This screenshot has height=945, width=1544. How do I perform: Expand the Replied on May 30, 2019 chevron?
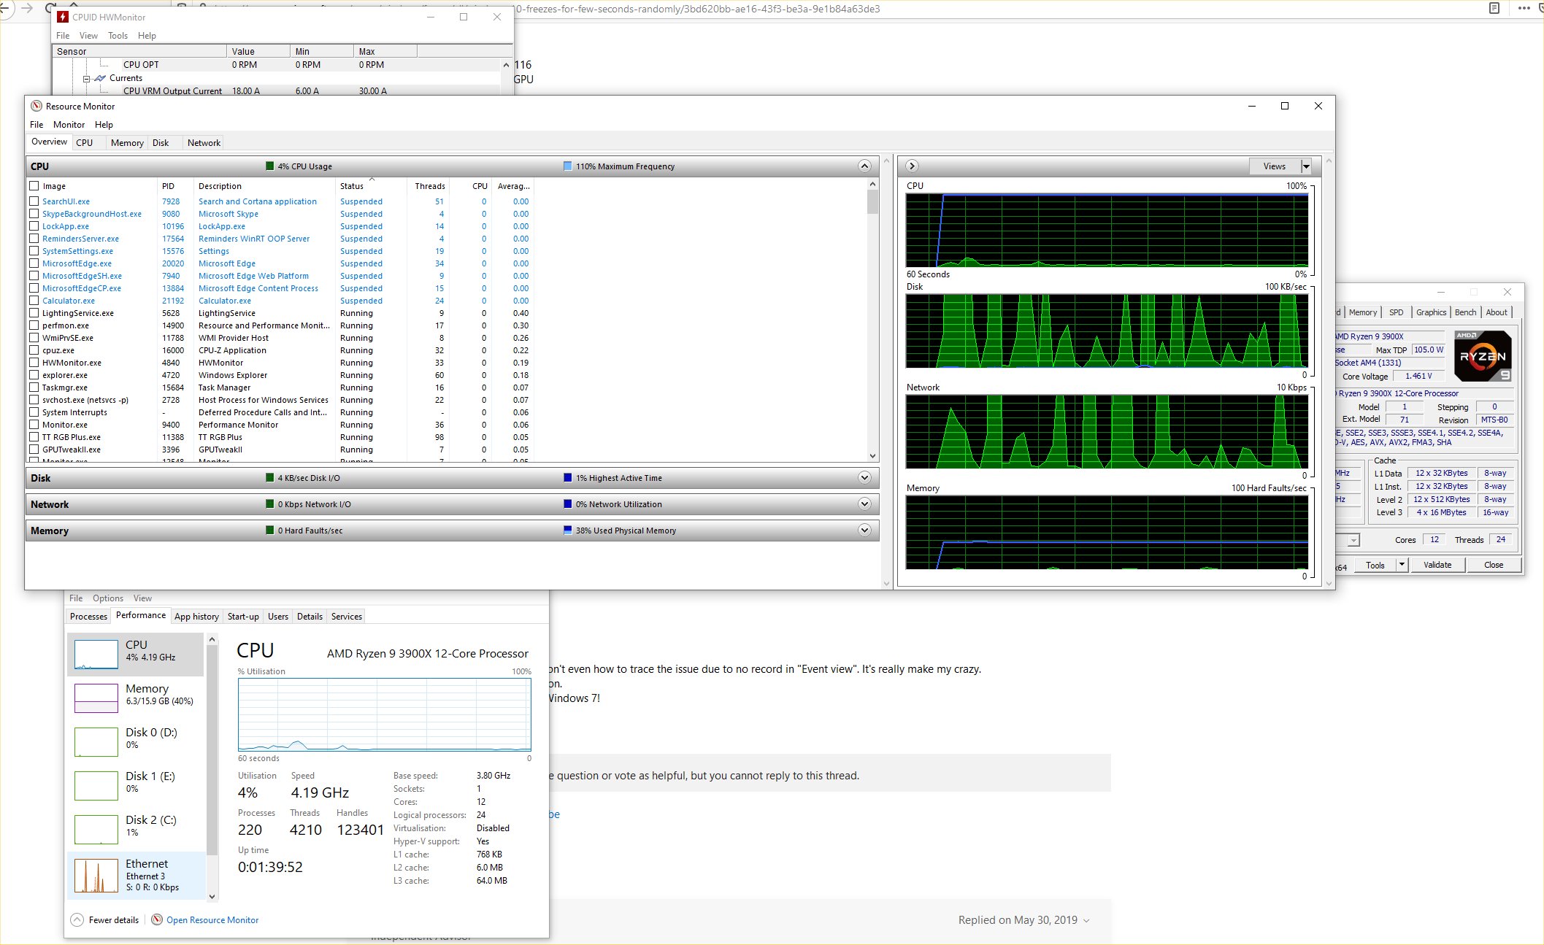click(x=1086, y=921)
